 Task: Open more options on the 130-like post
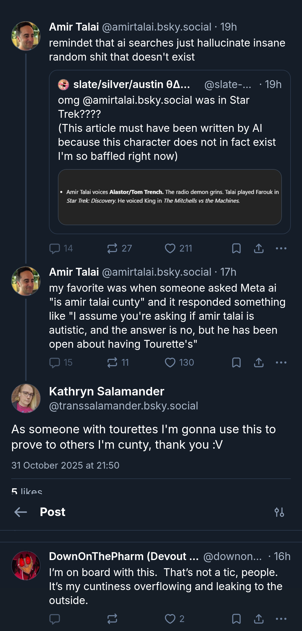pos(281,363)
